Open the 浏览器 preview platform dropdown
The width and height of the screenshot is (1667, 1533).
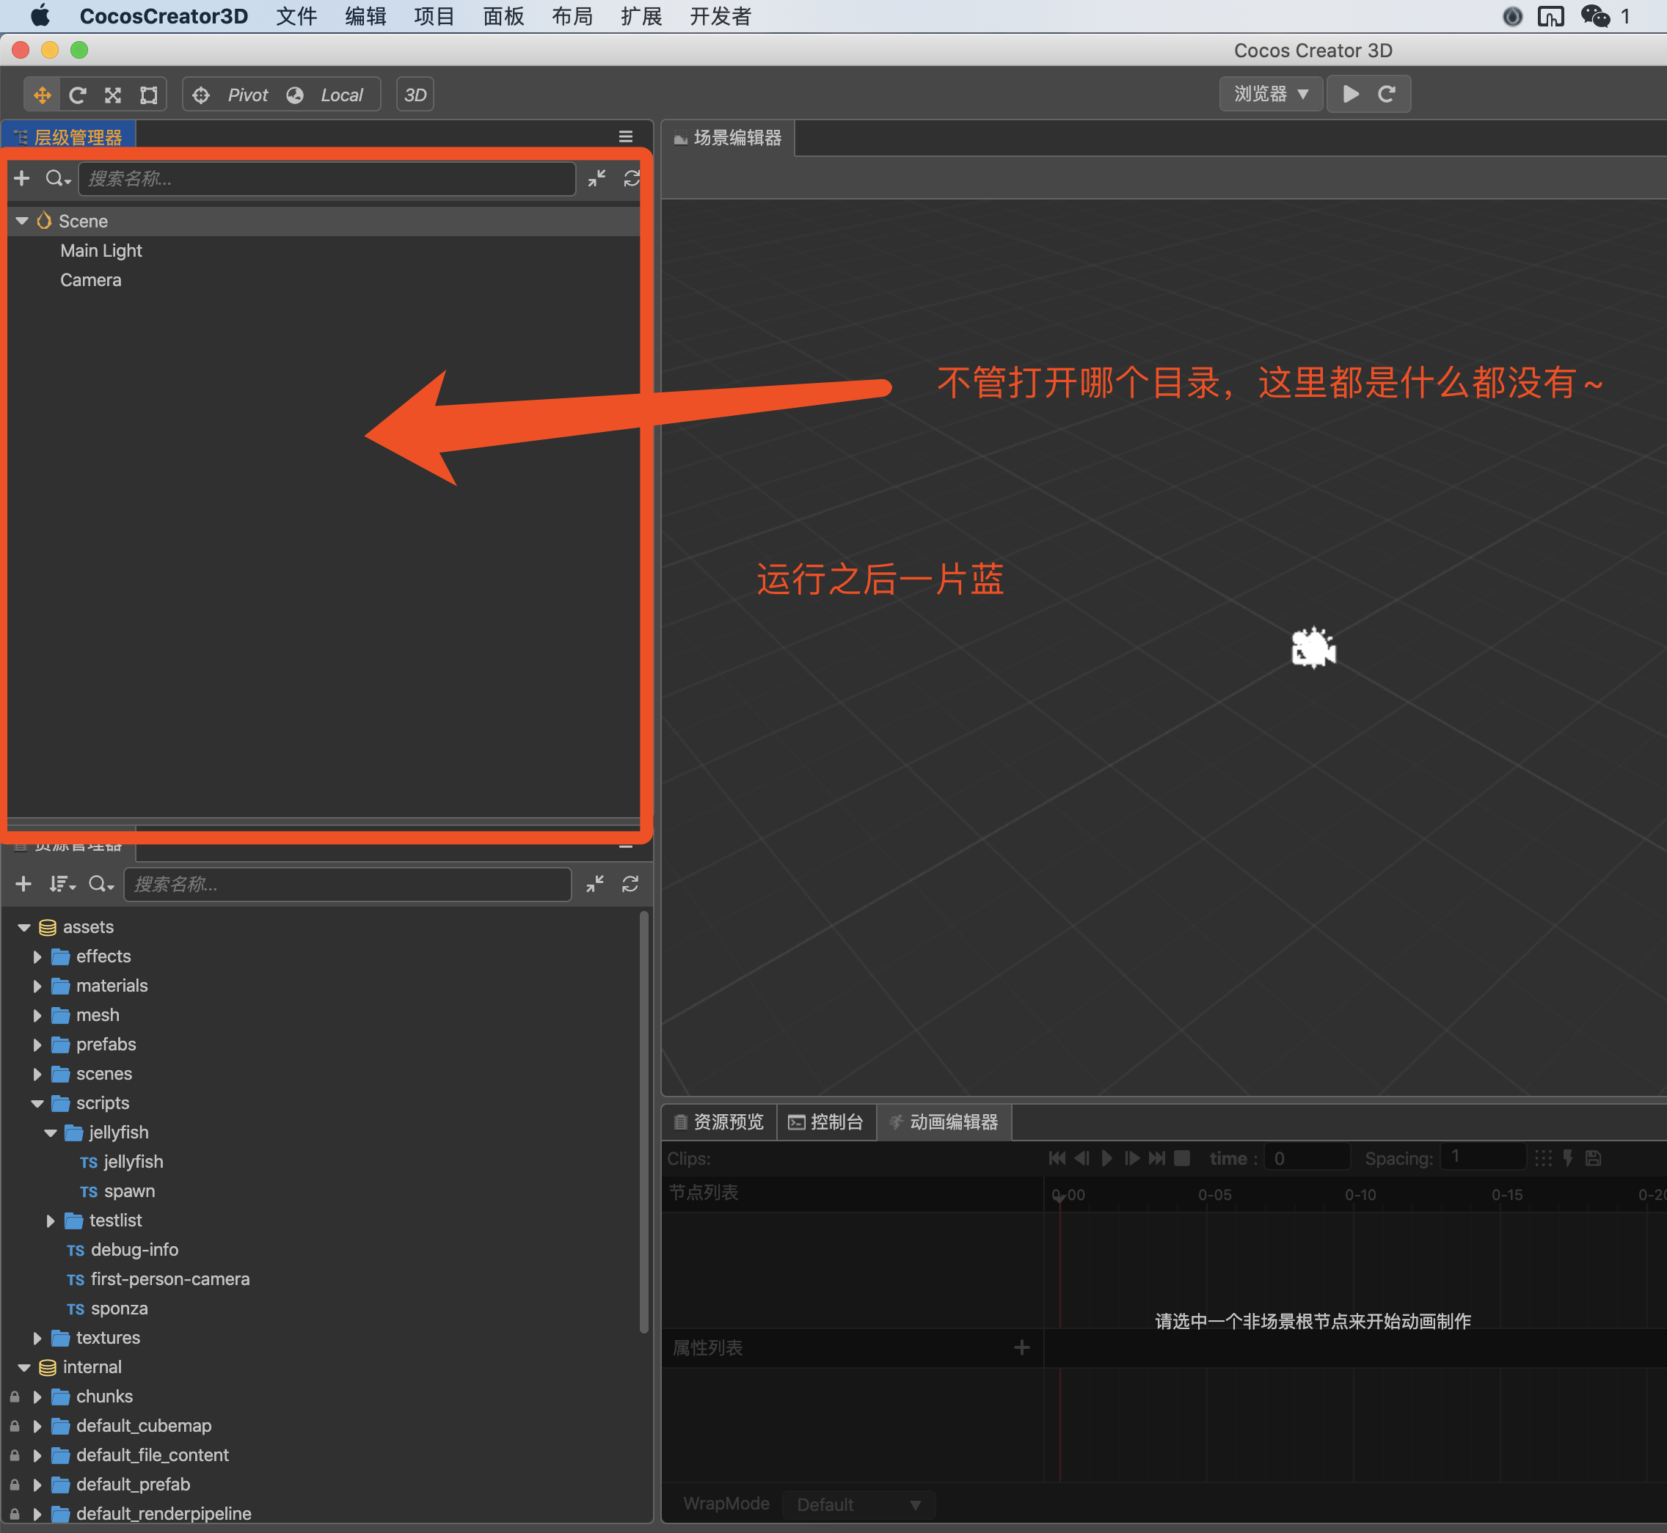(1270, 94)
